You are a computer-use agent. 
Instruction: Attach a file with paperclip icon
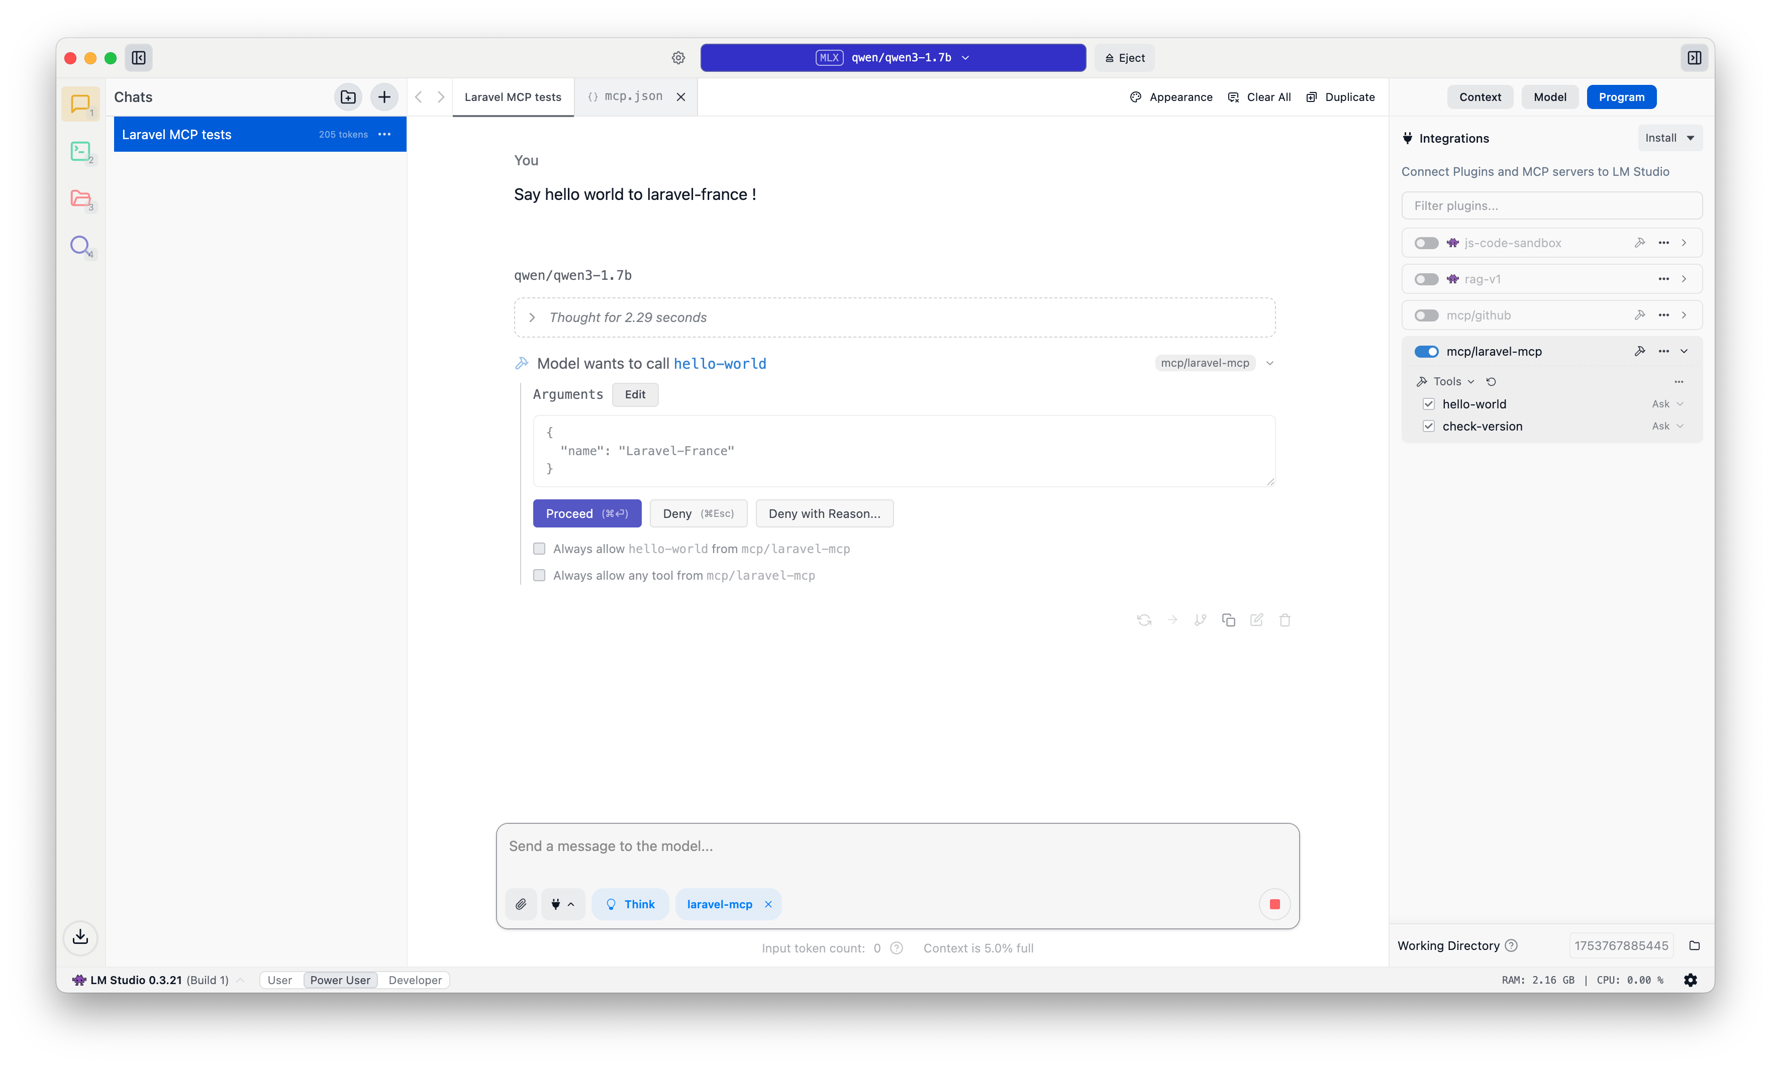coord(521,904)
